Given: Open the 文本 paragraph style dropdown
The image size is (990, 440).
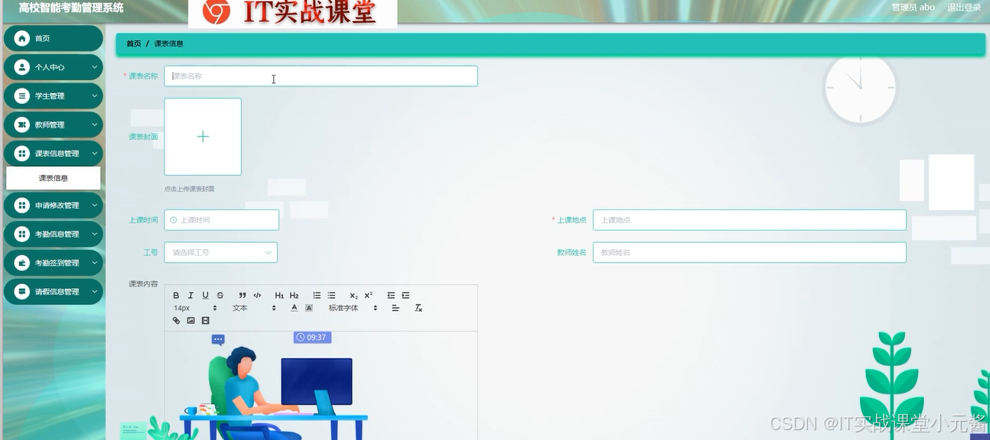Looking at the screenshot, I should [x=254, y=308].
